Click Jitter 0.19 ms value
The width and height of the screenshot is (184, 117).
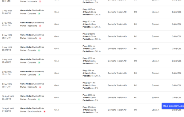tap(89, 85)
